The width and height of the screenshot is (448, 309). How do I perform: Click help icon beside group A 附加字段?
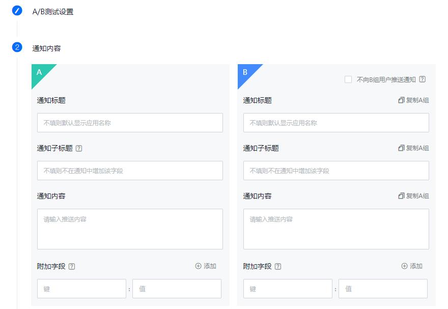72,266
